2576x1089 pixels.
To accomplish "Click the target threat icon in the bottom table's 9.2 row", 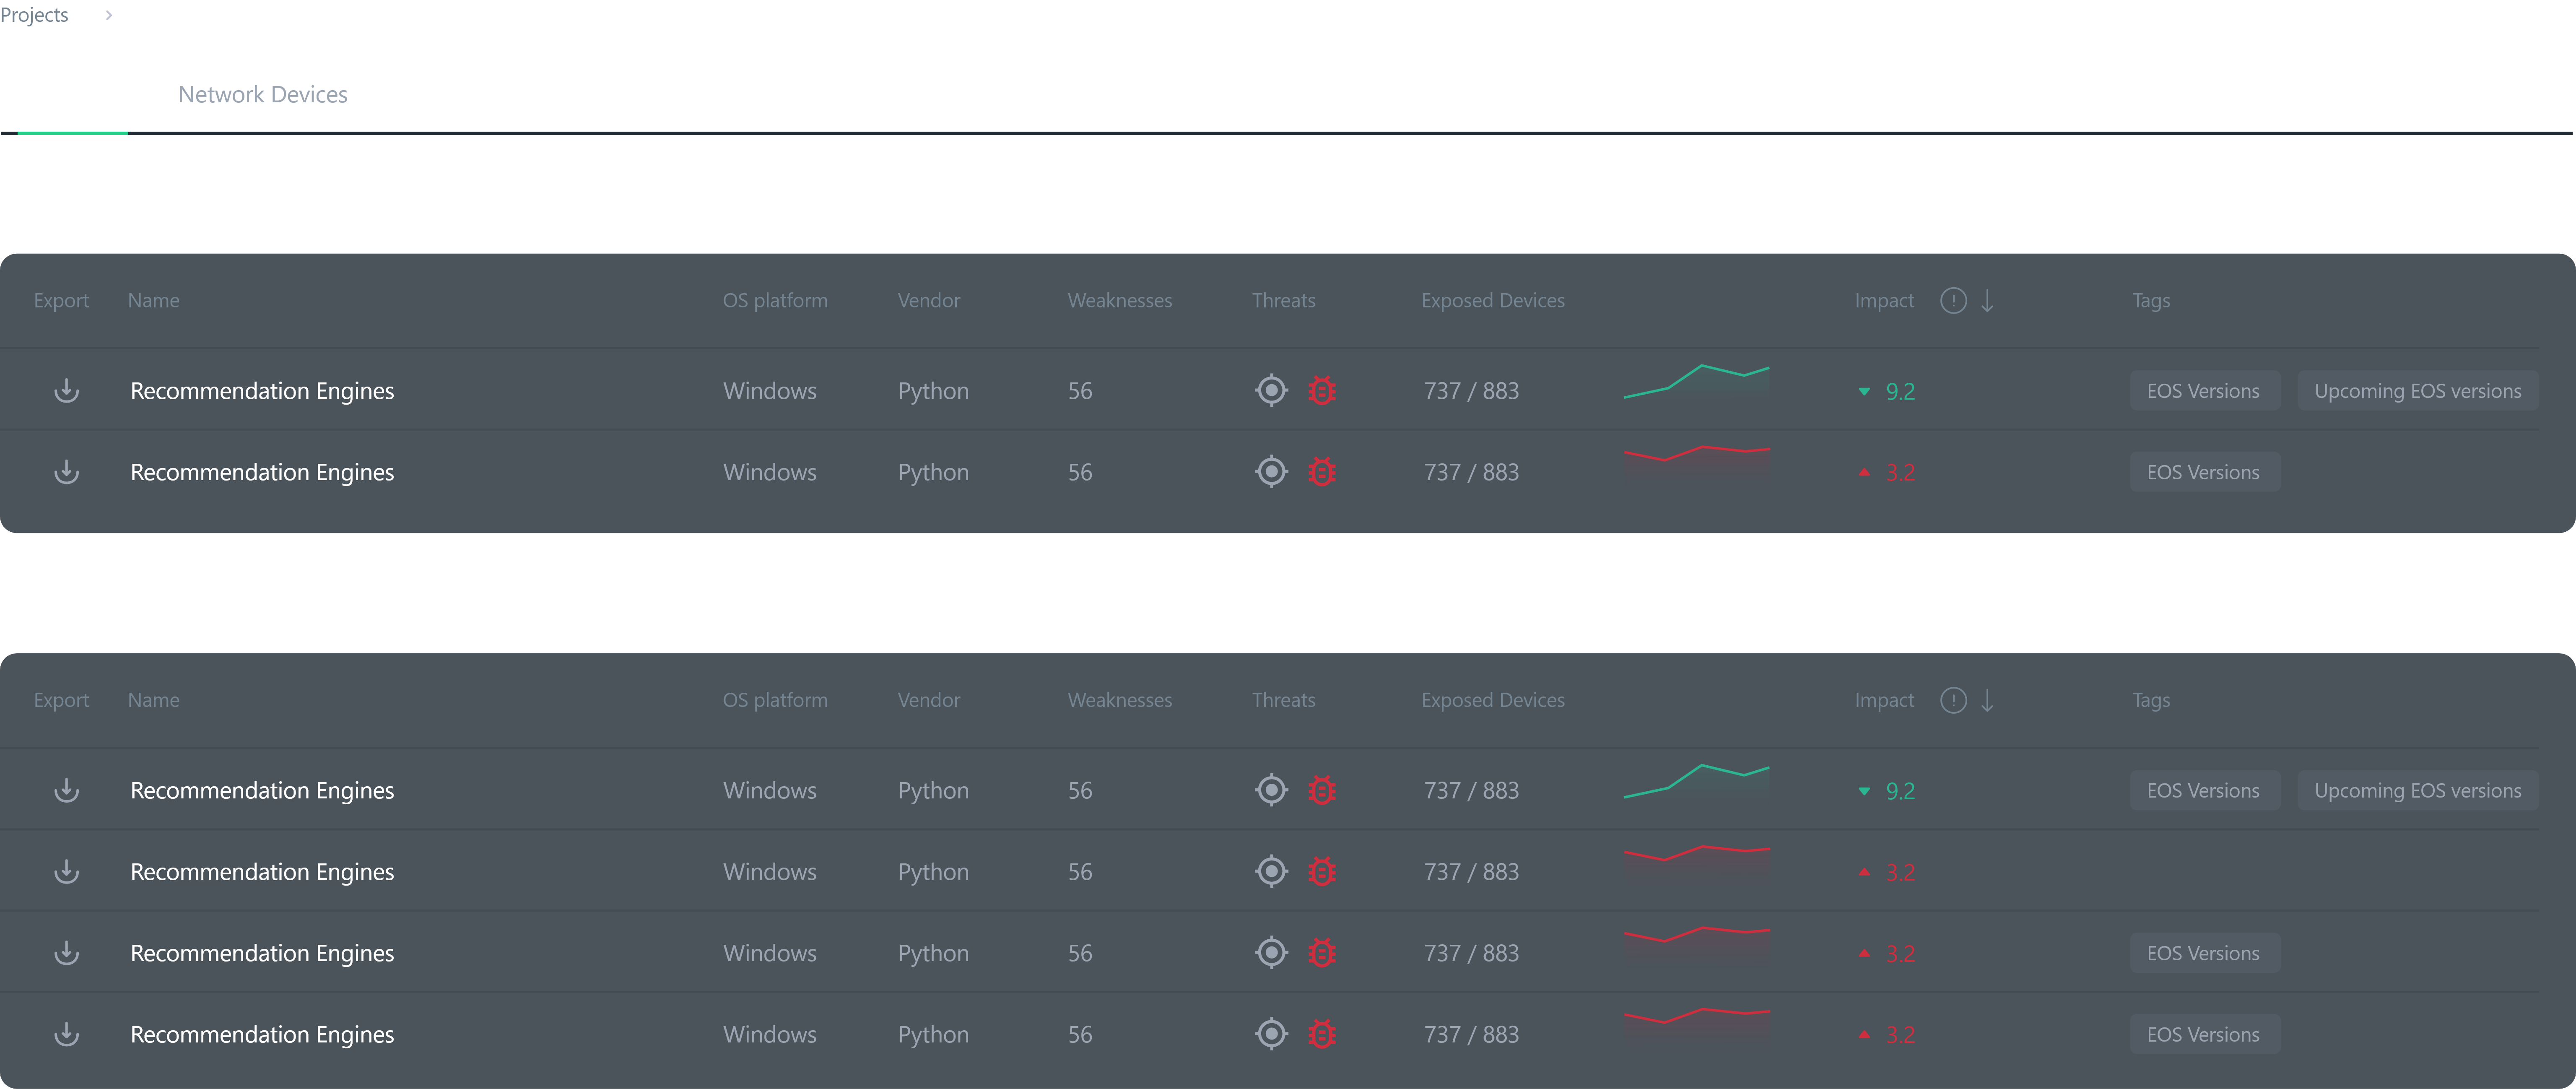I will pyautogui.click(x=1271, y=790).
